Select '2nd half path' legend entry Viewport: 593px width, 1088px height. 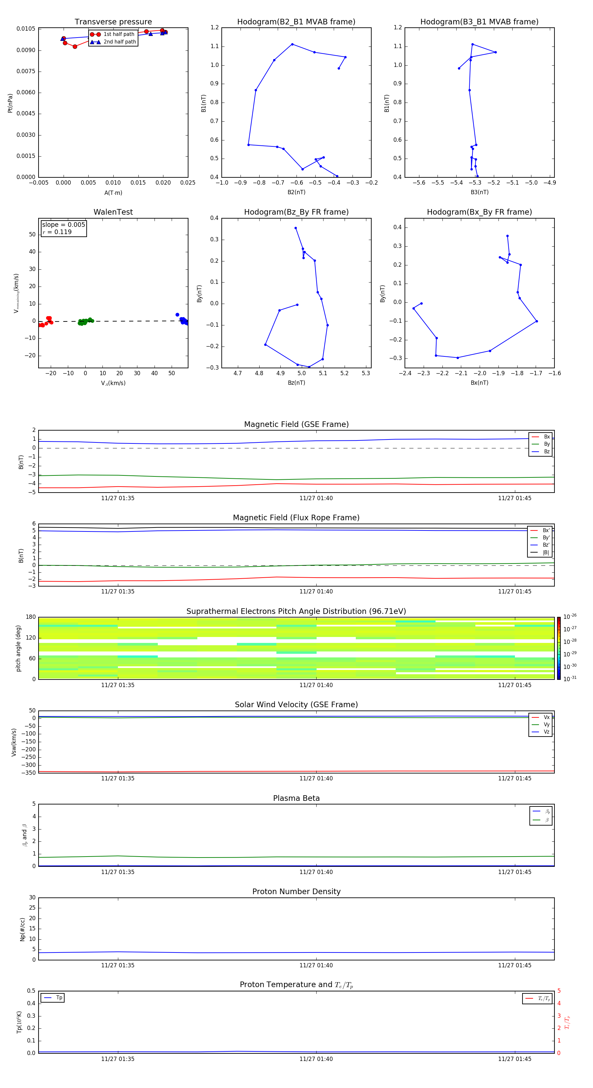113,42
